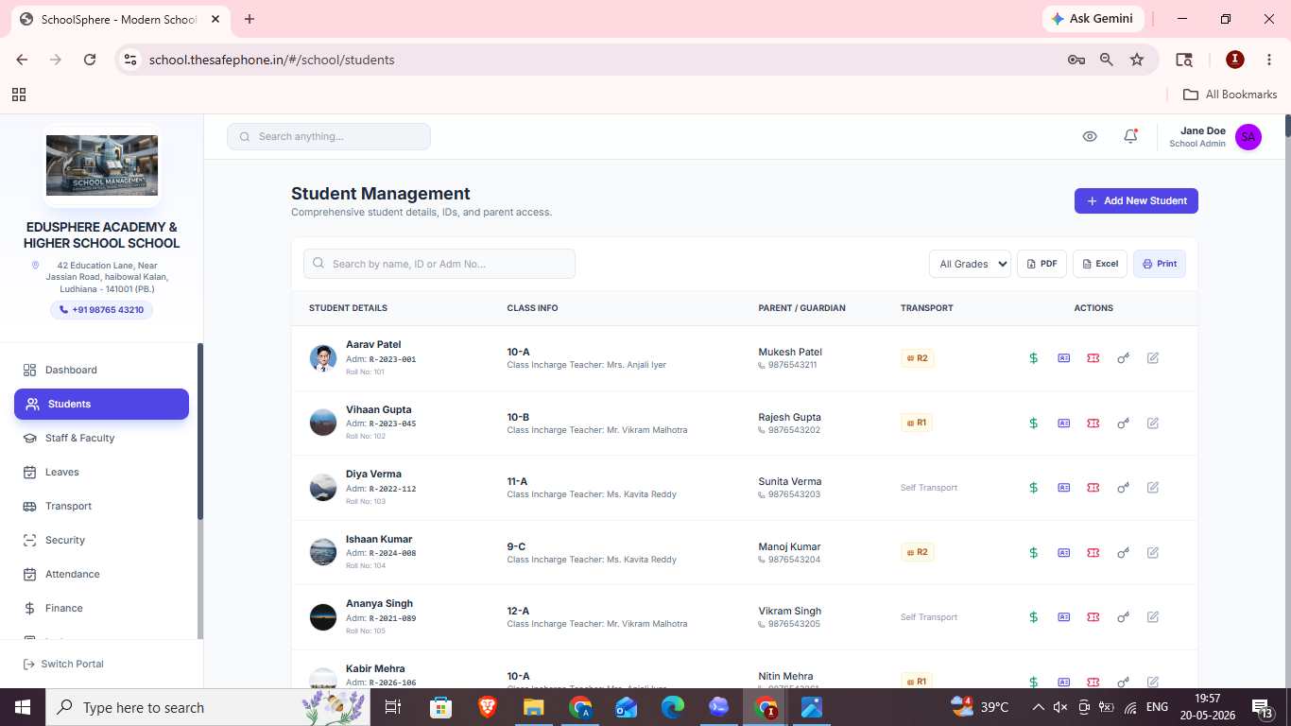Click the sidebar vertical scrollbar
The height and width of the screenshot is (726, 1291).
click(x=199, y=431)
